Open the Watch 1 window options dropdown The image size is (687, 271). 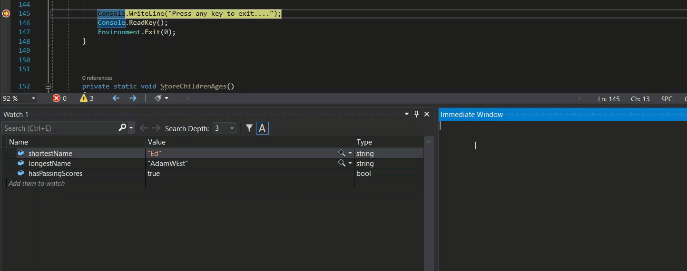point(407,114)
